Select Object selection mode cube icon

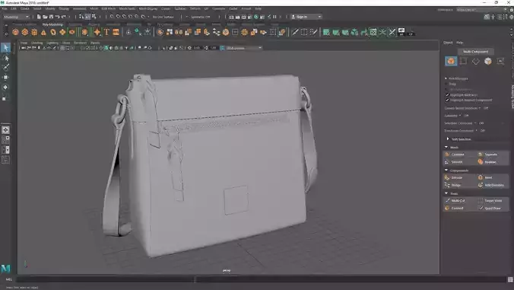tap(451, 61)
